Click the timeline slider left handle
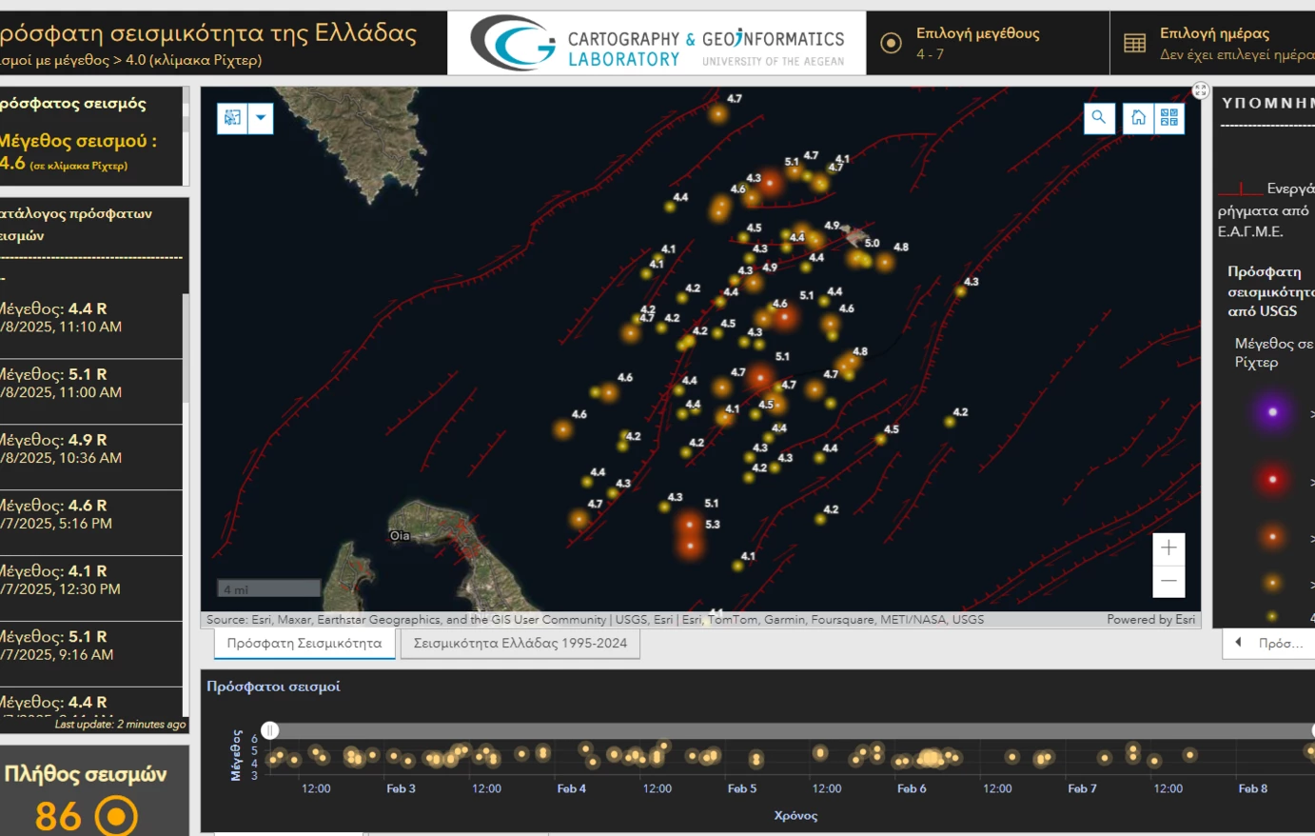 click(270, 730)
